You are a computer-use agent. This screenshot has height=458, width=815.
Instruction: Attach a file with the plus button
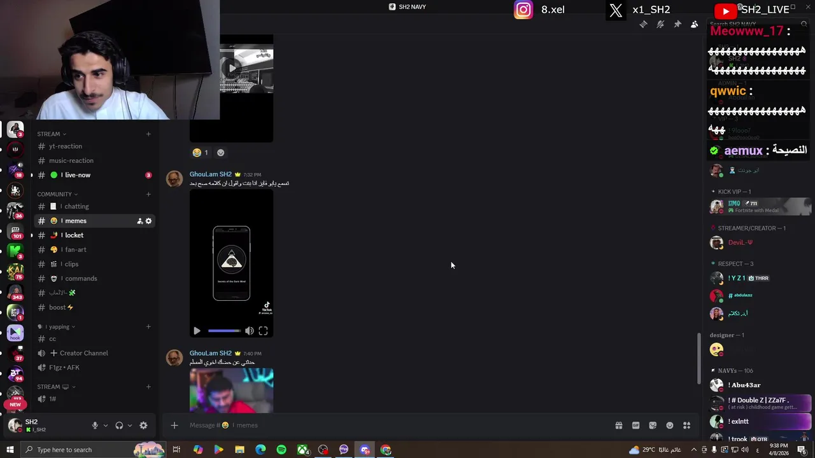174,425
